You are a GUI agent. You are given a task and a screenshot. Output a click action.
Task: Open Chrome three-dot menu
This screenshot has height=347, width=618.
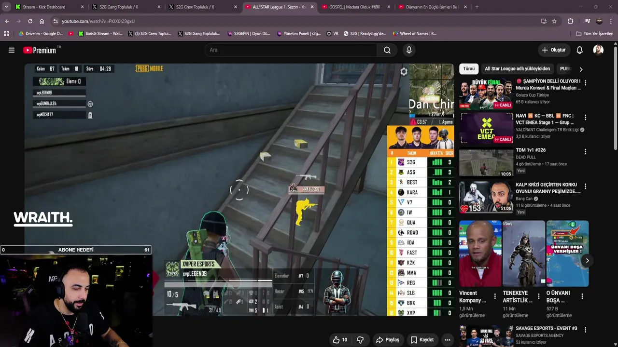tap(611, 21)
